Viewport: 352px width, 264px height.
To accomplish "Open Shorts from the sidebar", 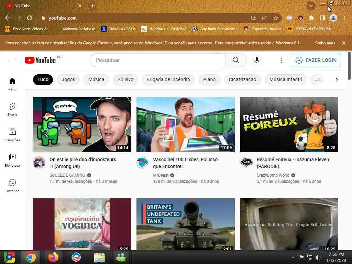I will coord(12,110).
